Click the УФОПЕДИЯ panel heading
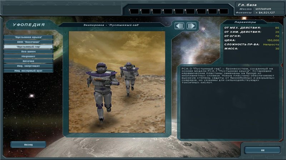 29,25
